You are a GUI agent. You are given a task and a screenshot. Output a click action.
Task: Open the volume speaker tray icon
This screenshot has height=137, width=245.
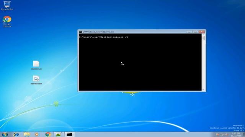point(227,134)
